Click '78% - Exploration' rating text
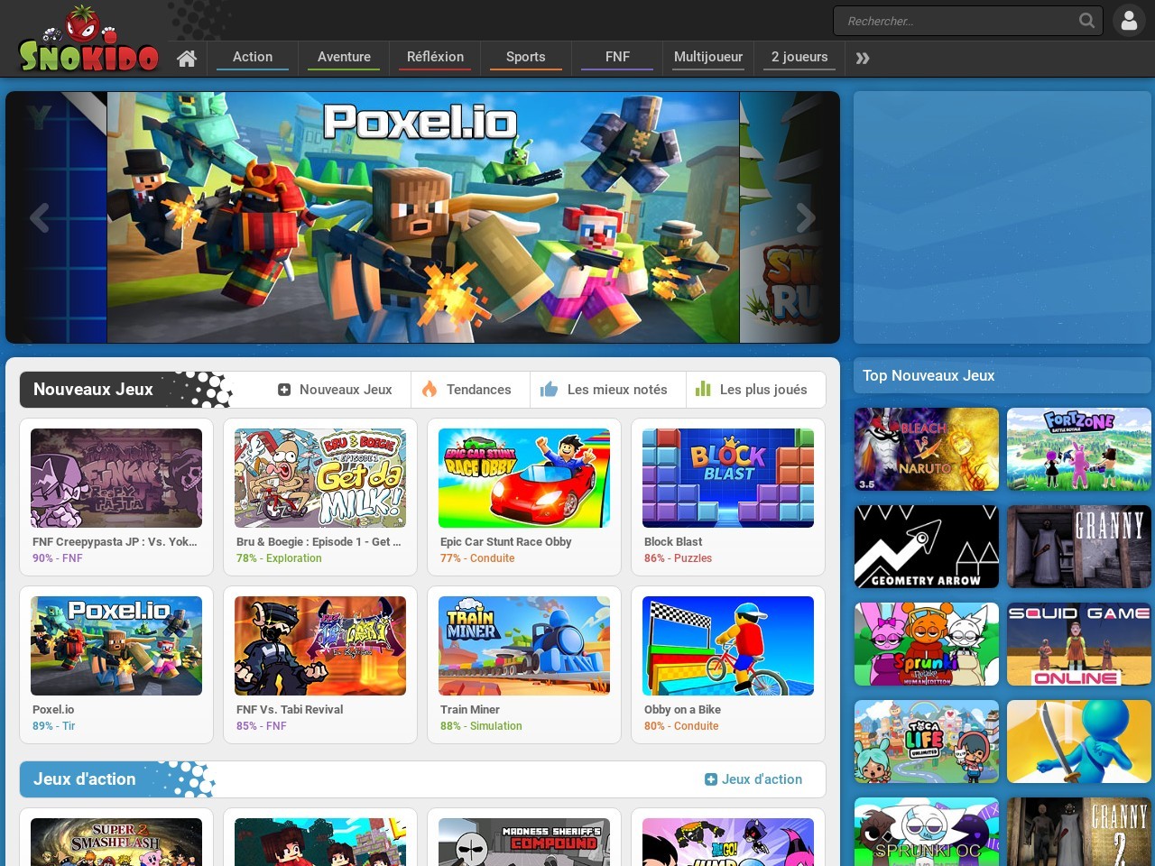This screenshot has height=866, width=1155. [x=279, y=558]
